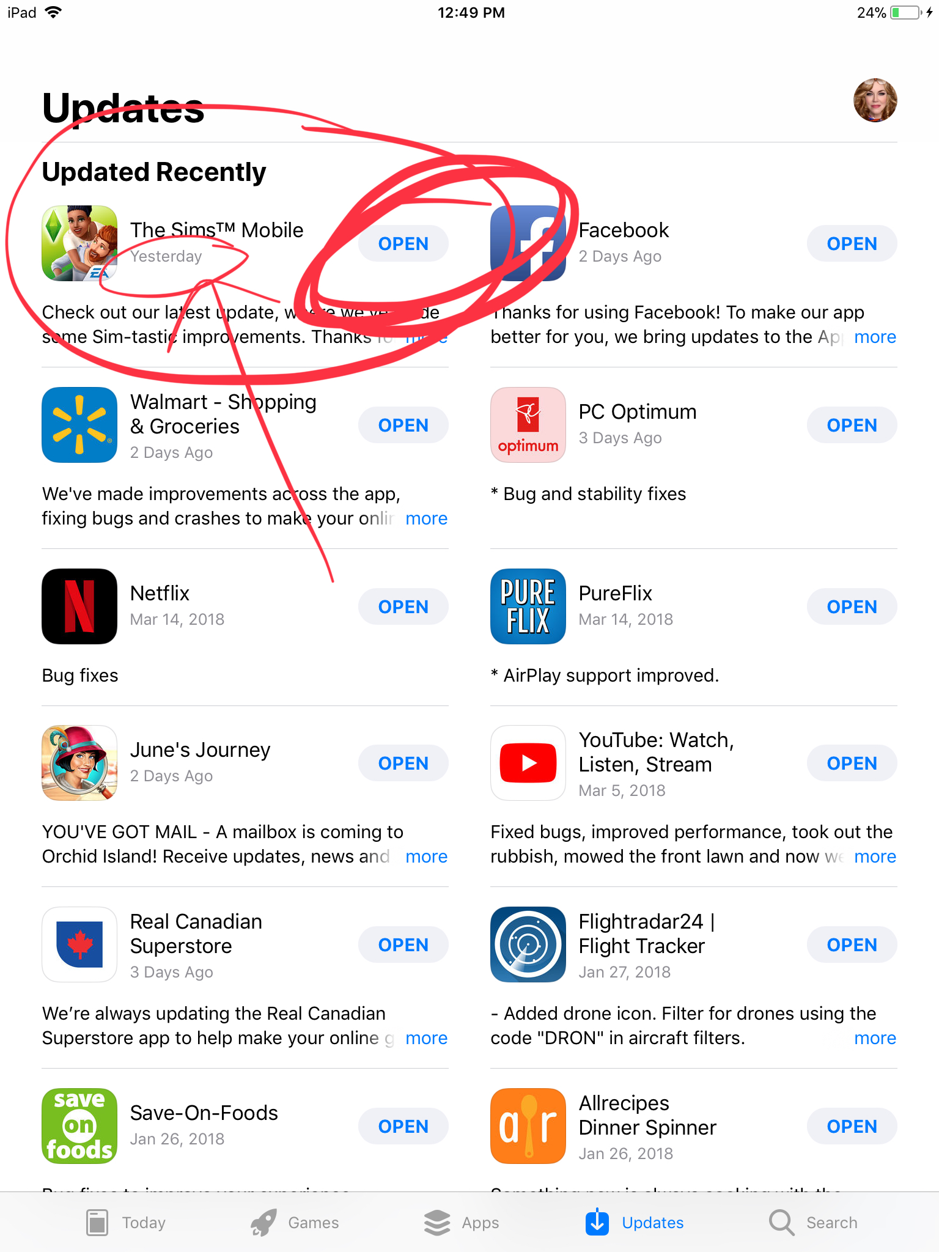939x1252 pixels.
Task: Tap the PureFlix app icon
Action: tap(528, 606)
